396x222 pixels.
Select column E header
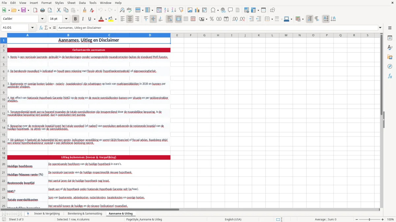coord(177,35)
